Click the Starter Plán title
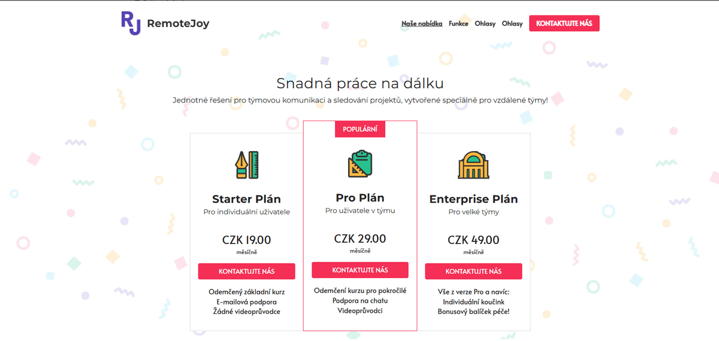The height and width of the screenshot is (341, 719). point(246,199)
